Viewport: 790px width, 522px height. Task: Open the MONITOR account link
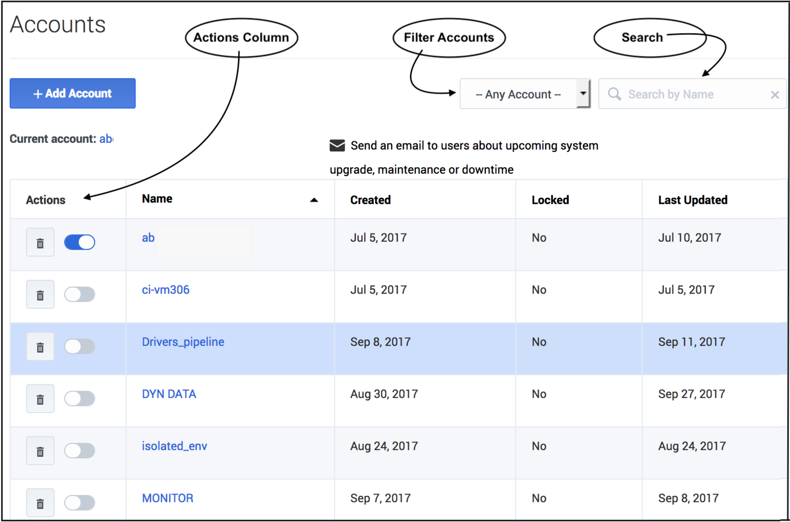[x=167, y=498]
